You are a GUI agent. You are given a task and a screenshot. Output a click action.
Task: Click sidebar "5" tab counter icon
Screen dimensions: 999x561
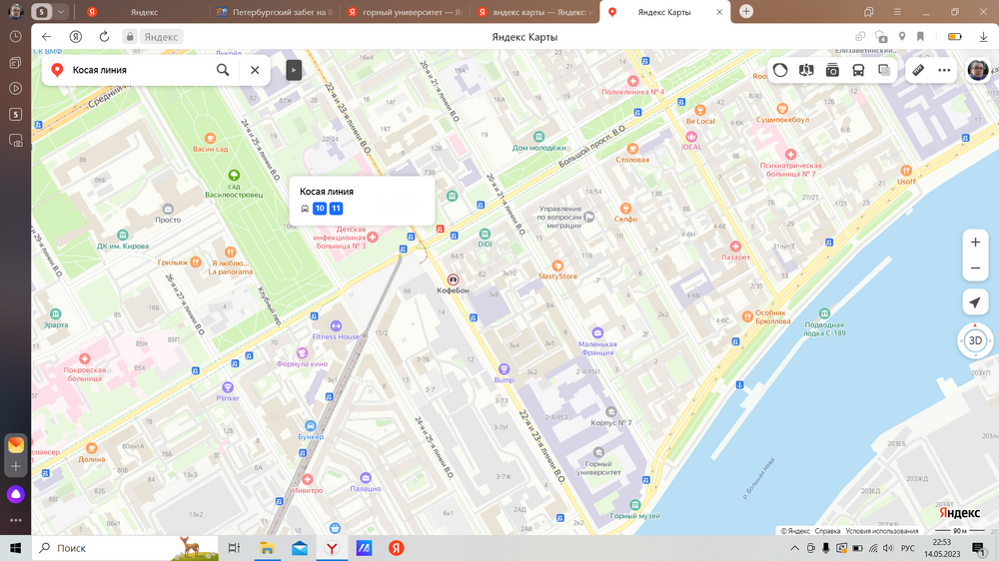pyautogui.click(x=16, y=115)
